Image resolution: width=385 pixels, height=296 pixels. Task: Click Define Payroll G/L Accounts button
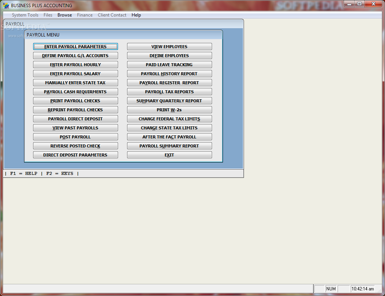tap(75, 56)
